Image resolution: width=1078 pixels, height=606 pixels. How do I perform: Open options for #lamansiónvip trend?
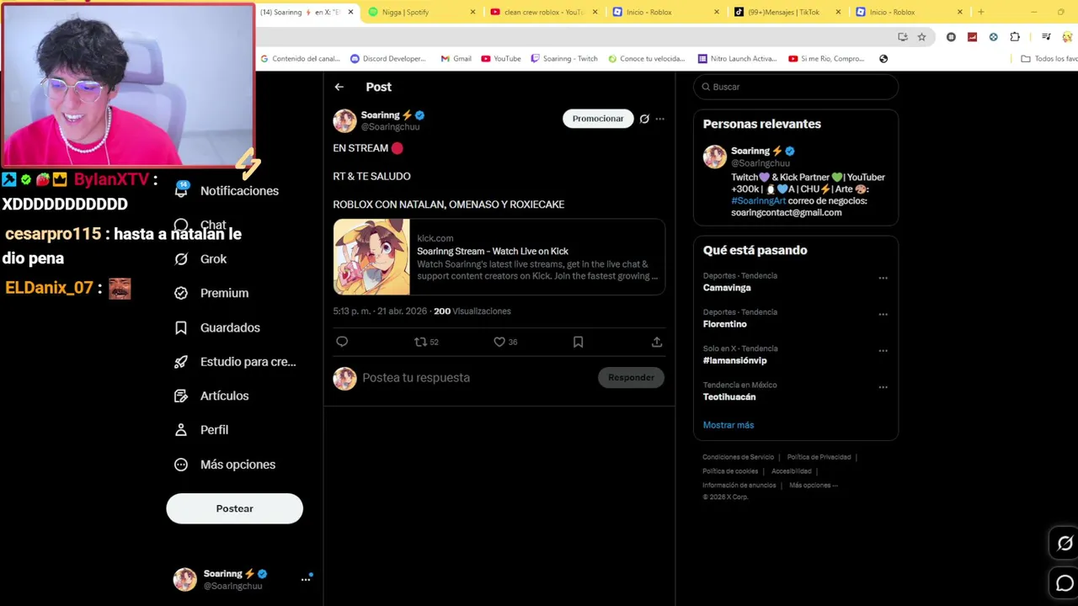883,350
